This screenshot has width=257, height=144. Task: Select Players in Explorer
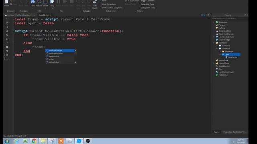tap(221, 25)
